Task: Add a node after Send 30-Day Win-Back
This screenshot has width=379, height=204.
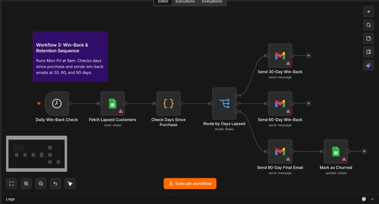Action: click(308, 56)
